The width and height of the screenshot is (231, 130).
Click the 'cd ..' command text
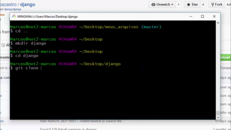(x=22, y=31)
